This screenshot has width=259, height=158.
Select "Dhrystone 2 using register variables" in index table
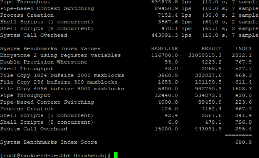tap(60, 56)
